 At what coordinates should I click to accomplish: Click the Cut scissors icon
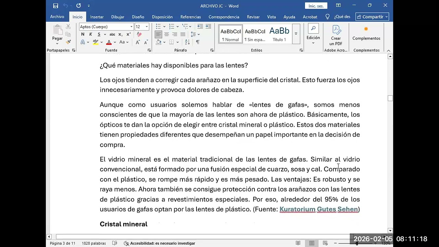click(68, 26)
